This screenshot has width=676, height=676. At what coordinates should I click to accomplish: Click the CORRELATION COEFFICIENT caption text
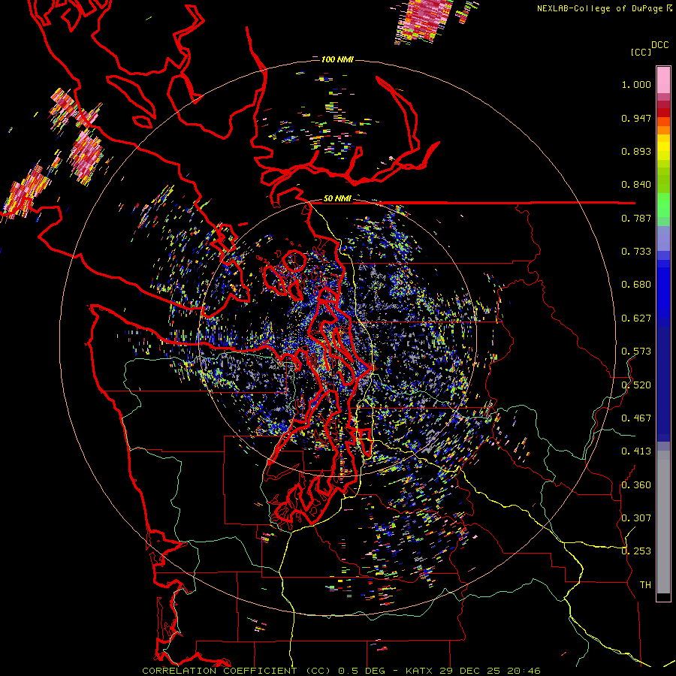[x=219, y=671]
